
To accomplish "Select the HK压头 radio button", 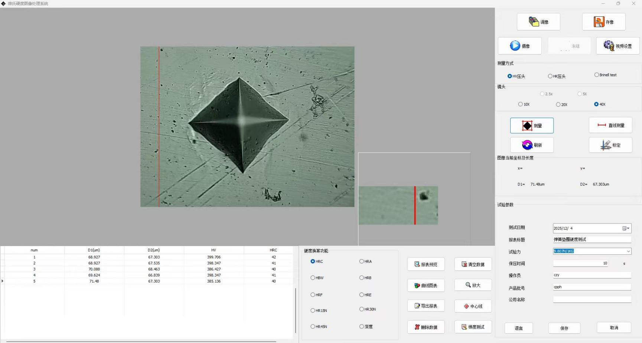I will (550, 76).
